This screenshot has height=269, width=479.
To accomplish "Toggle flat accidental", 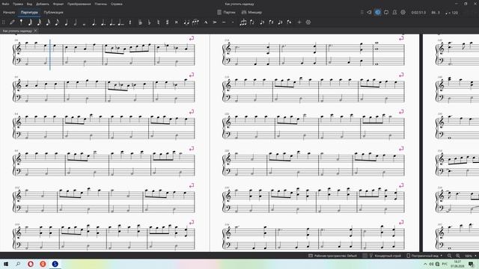I will [149, 22].
